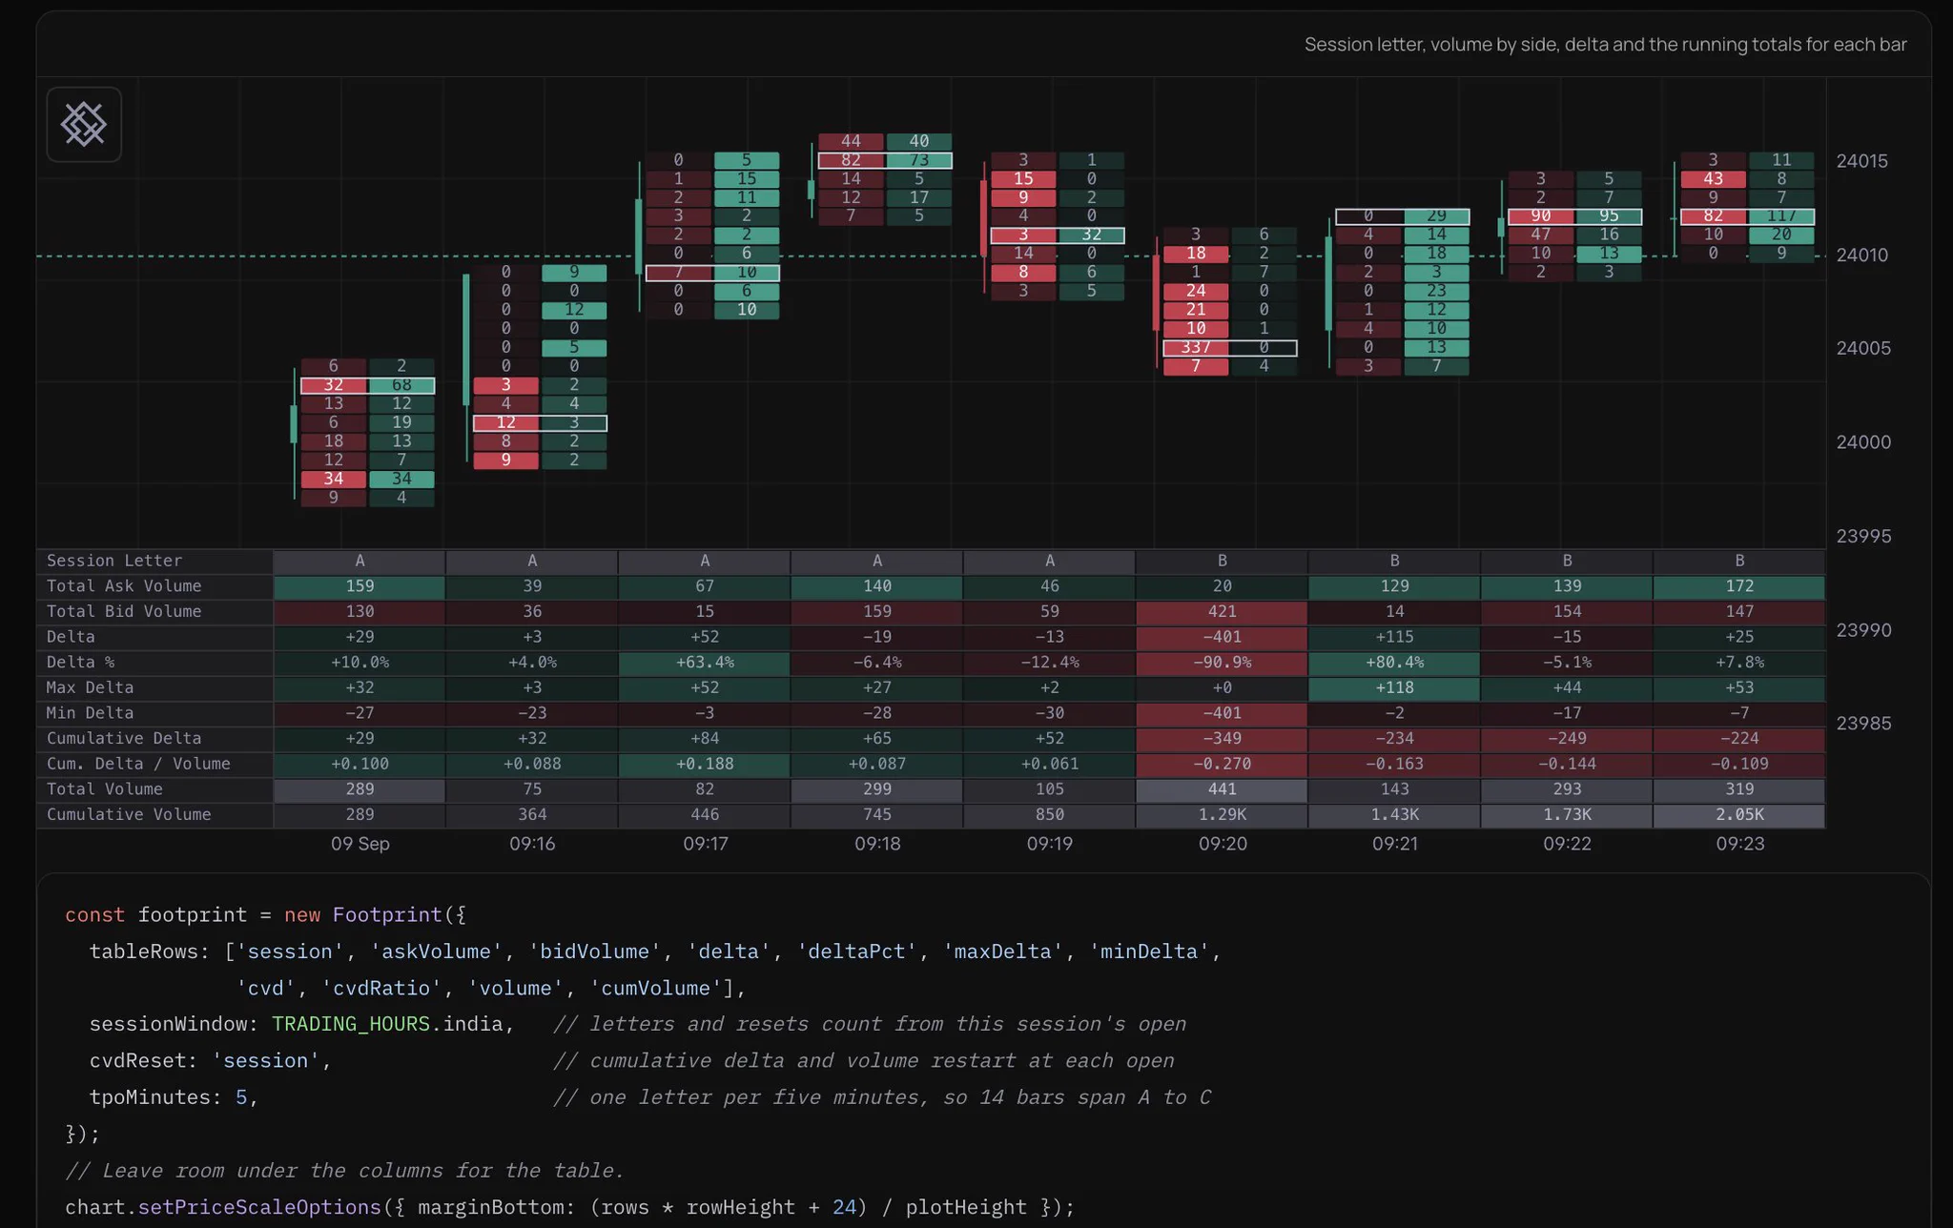
Task: Click the chart description text at top right
Action: pyautogui.click(x=1605, y=45)
